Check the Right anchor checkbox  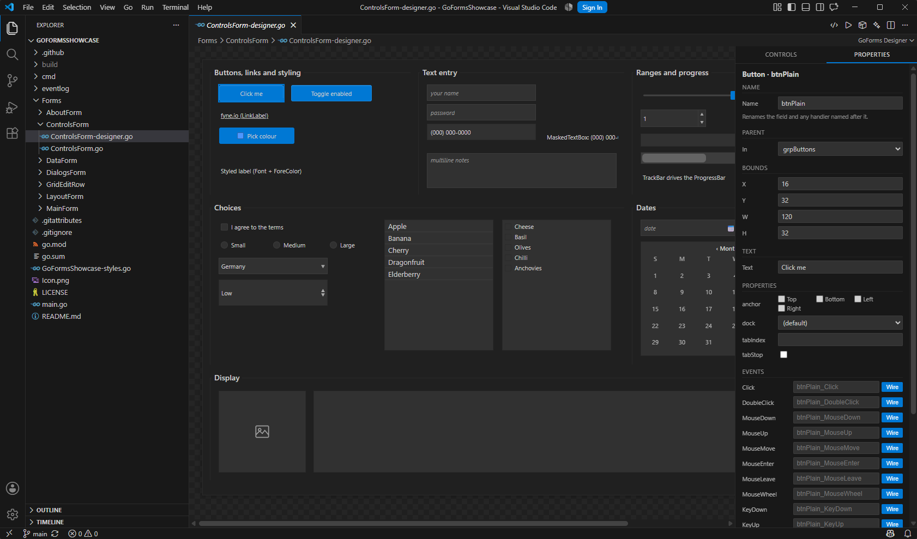tap(781, 308)
